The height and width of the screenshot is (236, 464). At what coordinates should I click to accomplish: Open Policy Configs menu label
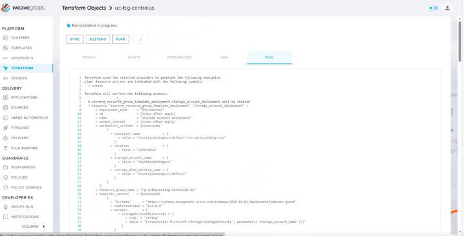(26, 188)
